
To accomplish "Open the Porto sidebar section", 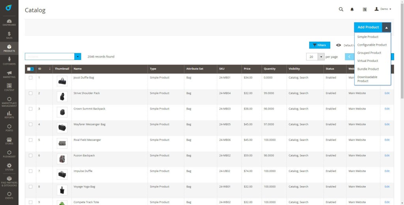I will pos(9,128).
